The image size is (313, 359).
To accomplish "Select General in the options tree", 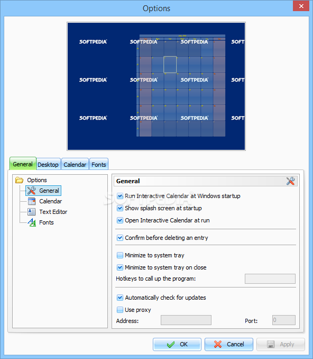I will (49, 191).
